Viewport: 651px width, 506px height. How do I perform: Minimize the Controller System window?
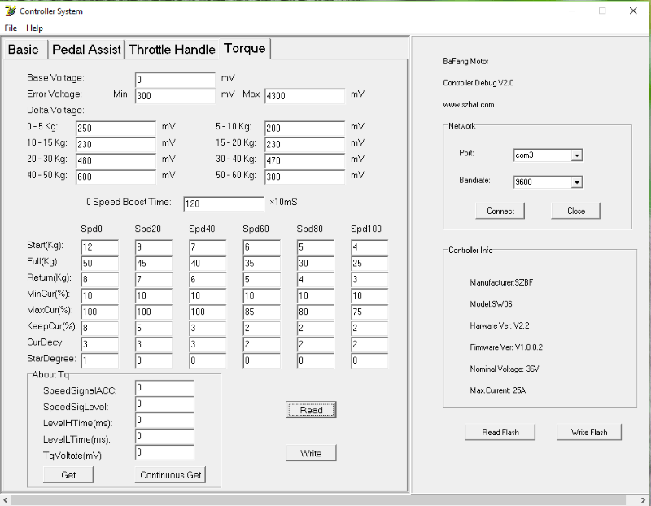click(x=572, y=11)
